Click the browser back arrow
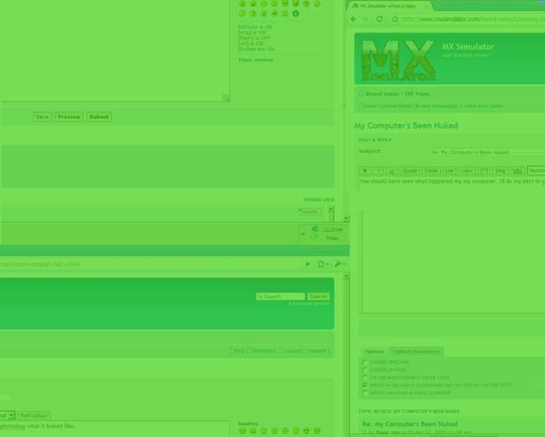545x437 pixels. [x=354, y=19]
